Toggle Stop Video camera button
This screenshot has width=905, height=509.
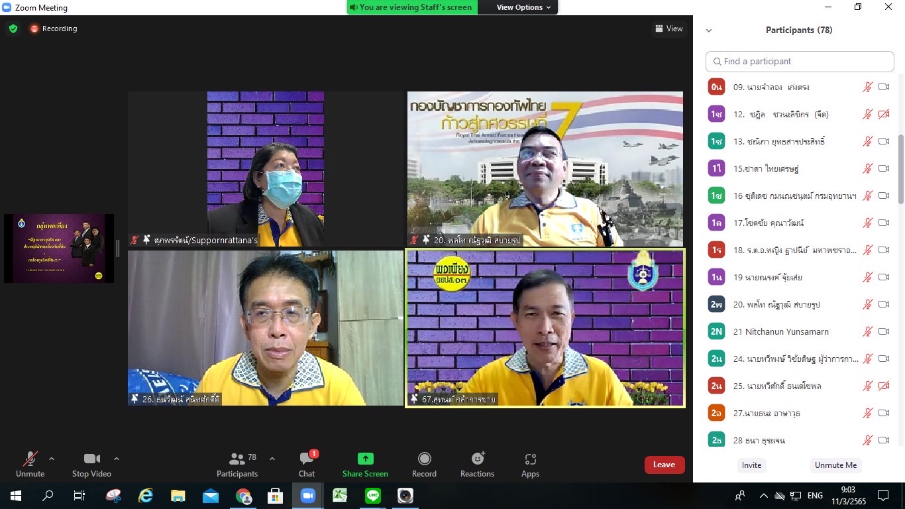(x=91, y=464)
